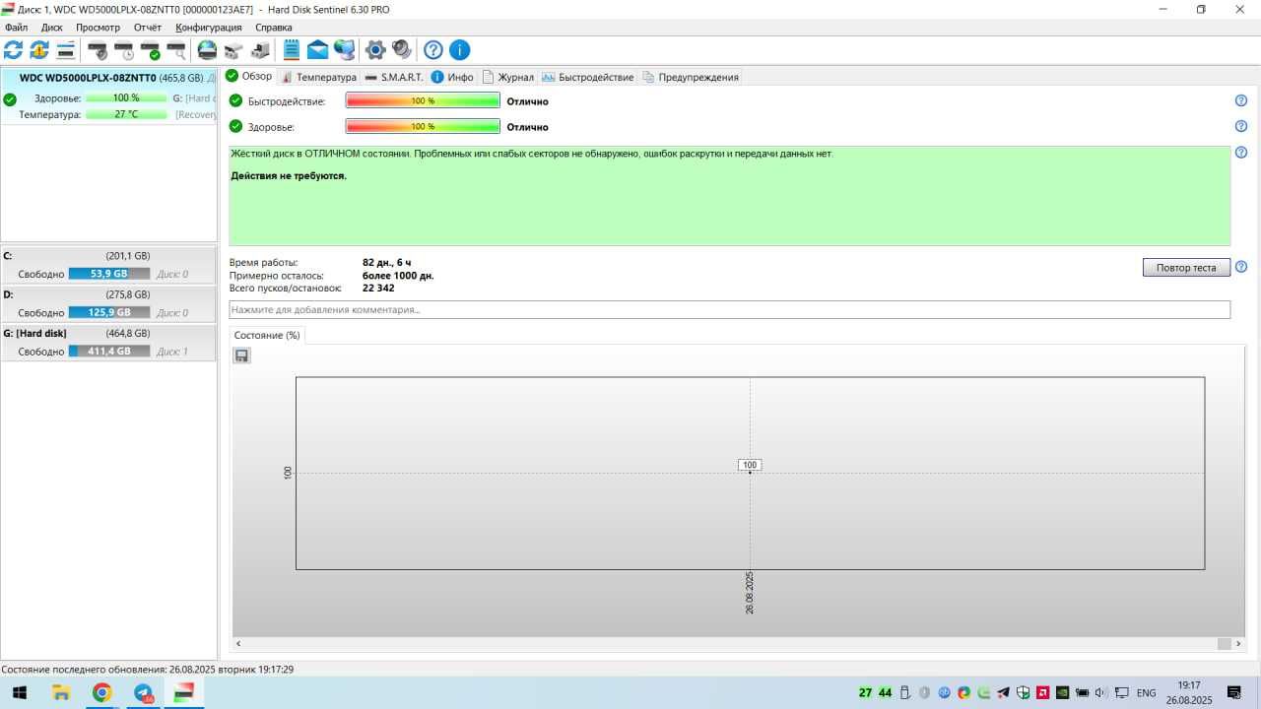This screenshot has height=709, width=1261.
Task: Click the stacked disk bars toolbar icon
Action: pyautogui.click(x=65, y=50)
